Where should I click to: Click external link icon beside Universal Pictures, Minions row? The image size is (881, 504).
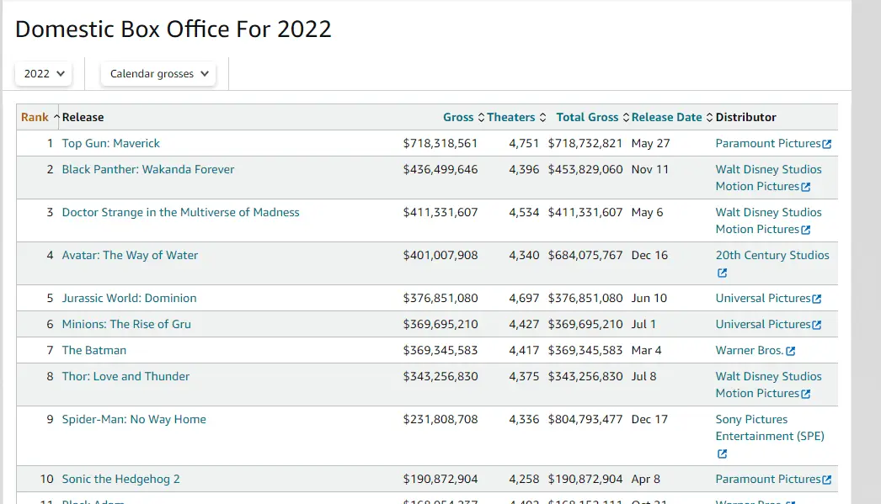(x=816, y=325)
